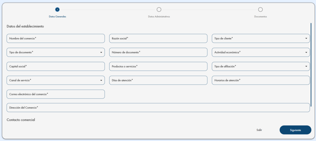Click the Datos Generales step label
316x141 pixels.
[x=57, y=17]
